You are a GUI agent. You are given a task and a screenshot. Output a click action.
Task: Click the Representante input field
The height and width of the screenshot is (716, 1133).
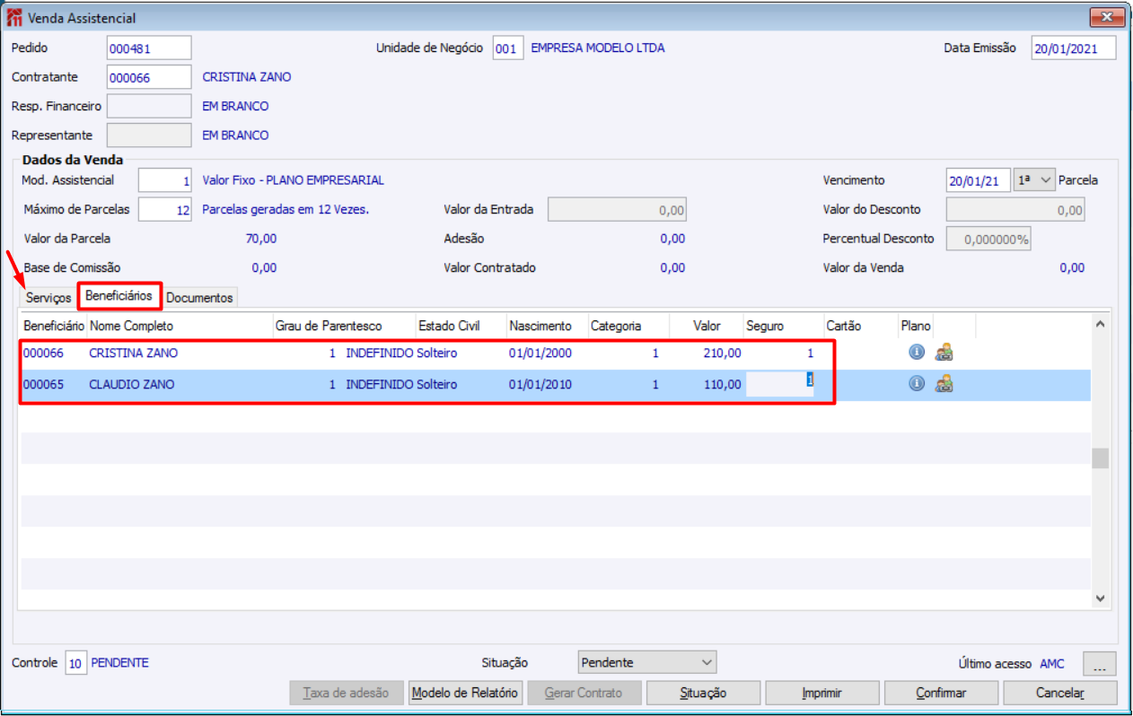click(149, 135)
